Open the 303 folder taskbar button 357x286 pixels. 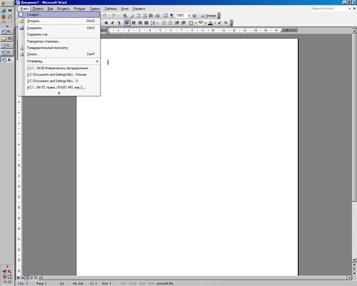[7, 38]
